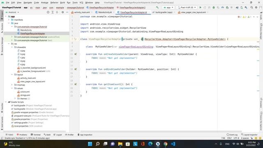Open the App Inspection tool window
Viewport: 263px width, 148px height.
(85, 134)
